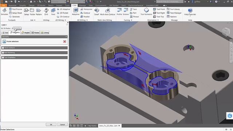Select Parallel 3D milling
This screenshot has width=233, height=131.
pyautogui.click(x=85, y=17)
